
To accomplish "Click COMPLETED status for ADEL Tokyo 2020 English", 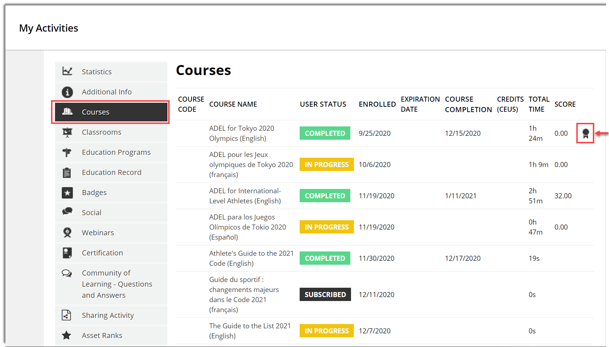I will click(325, 133).
